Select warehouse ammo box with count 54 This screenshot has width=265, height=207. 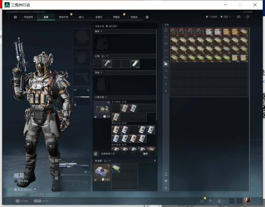pos(227,50)
